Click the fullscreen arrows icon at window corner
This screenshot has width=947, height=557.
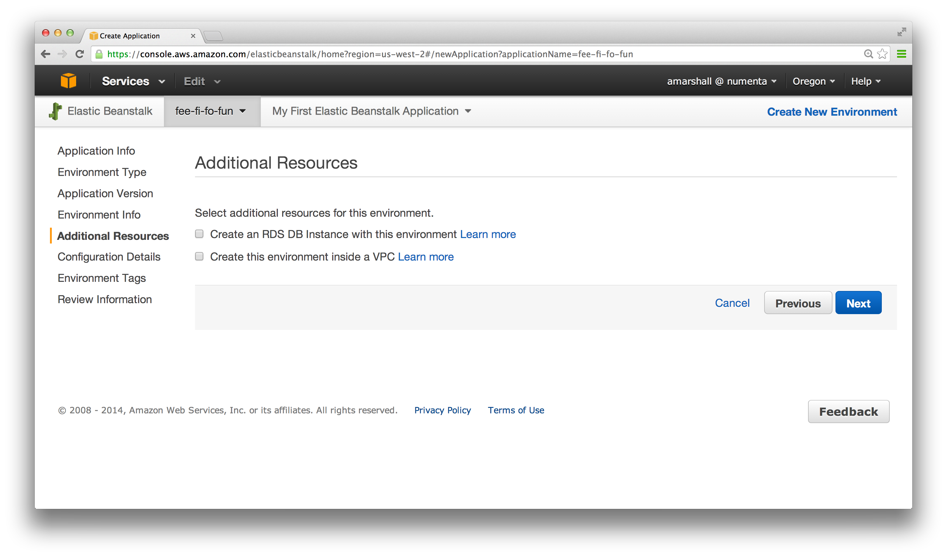[902, 32]
